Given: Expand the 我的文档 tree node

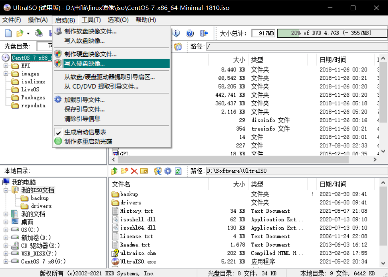Looking at the screenshot, I should (x=6, y=214).
